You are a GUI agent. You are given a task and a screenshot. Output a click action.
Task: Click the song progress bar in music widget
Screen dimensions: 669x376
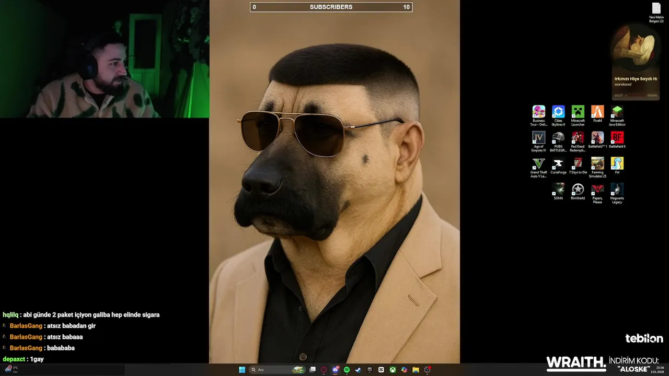pyautogui.click(x=636, y=95)
